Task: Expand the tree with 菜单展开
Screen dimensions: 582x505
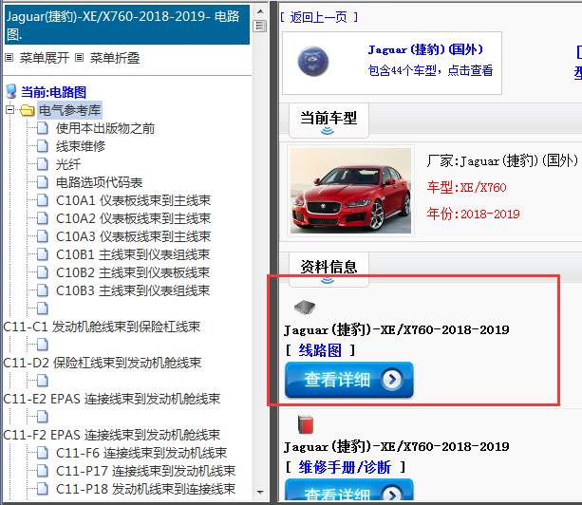Action: coord(45,58)
